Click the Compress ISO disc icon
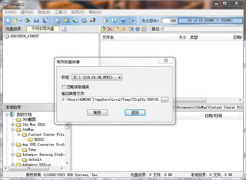This screenshot has width=246, height=180. coord(75,21)
